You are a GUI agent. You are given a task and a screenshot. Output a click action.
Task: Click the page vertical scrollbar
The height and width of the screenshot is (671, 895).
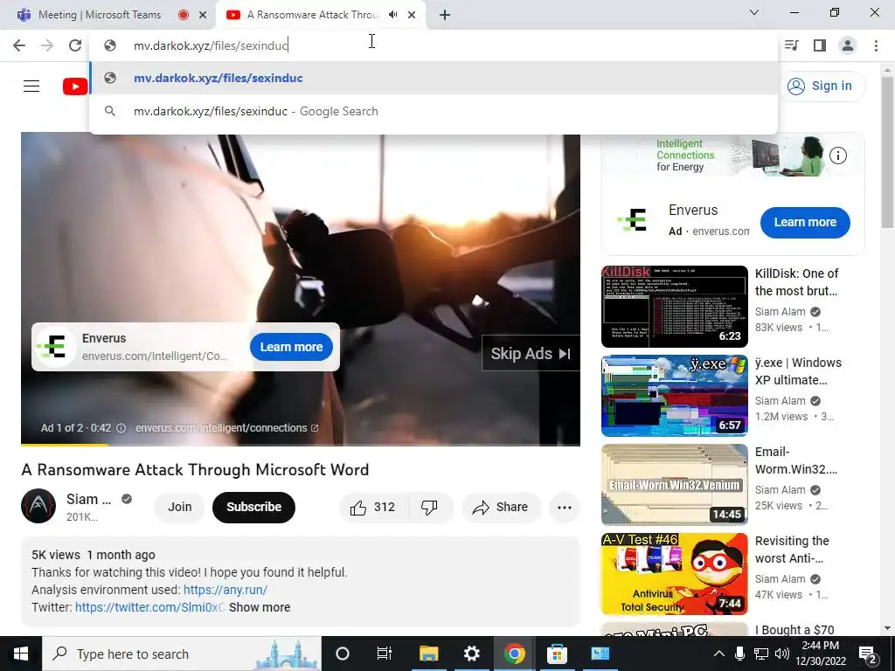point(887,152)
